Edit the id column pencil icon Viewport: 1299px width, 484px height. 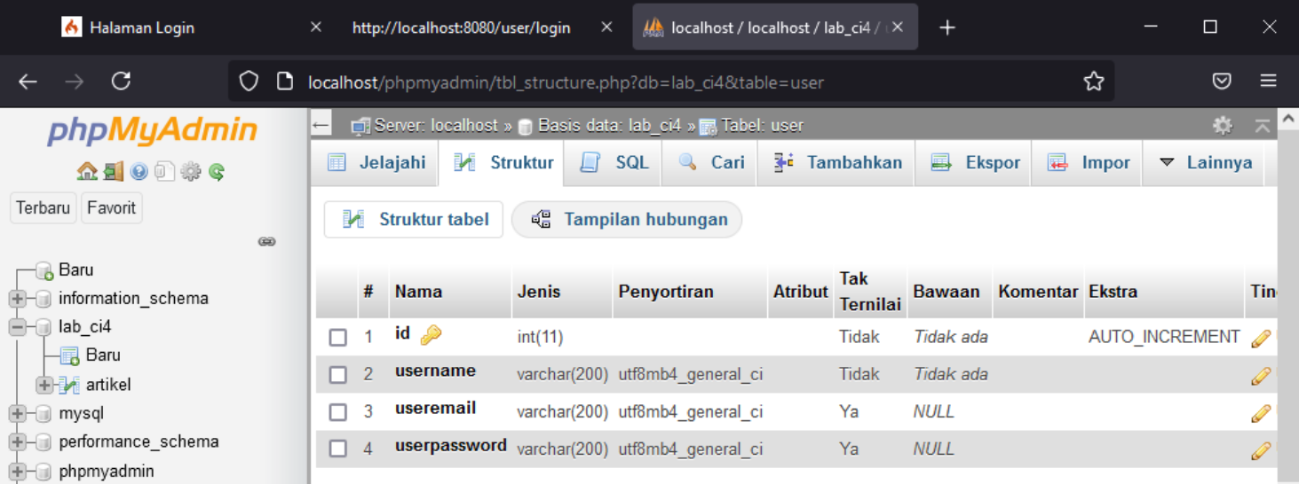pyautogui.click(x=1261, y=338)
